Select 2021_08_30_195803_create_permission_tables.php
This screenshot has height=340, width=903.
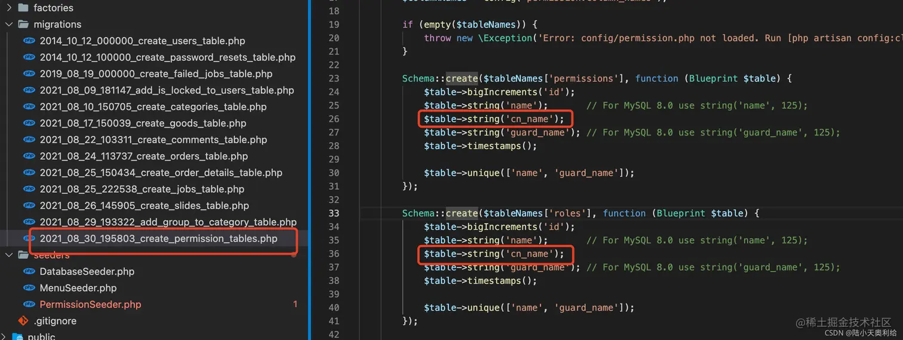(158, 239)
